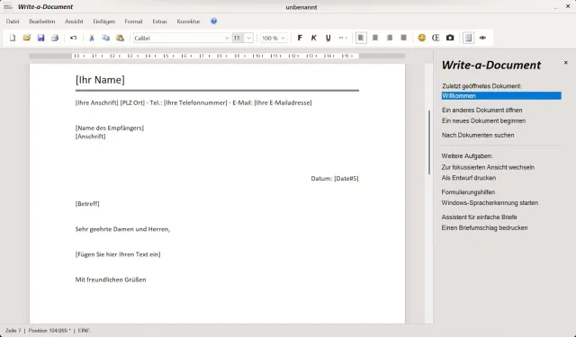
Task: Click the [Ihr Name] placeholder
Action: tap(100, 80)
